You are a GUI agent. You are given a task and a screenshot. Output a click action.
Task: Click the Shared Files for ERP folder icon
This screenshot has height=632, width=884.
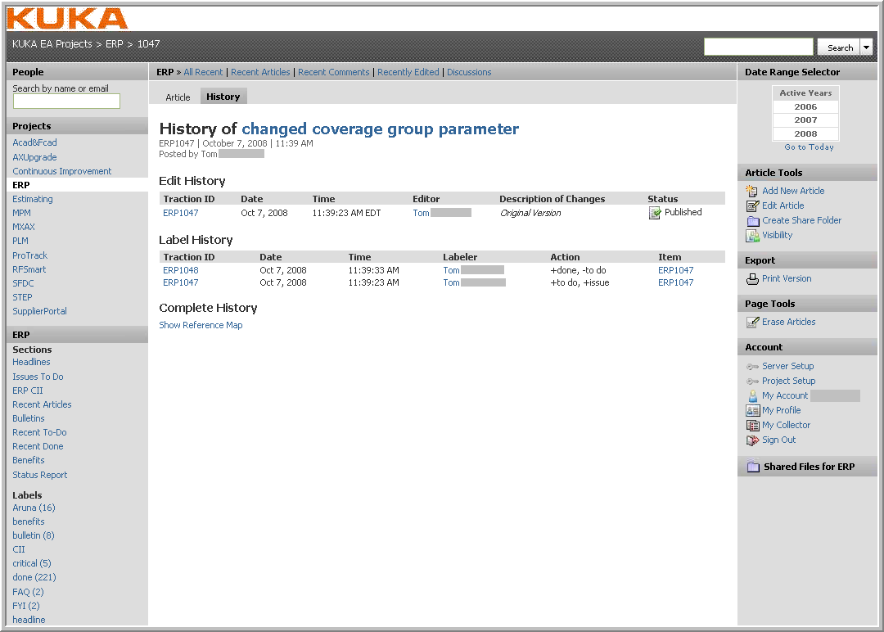coord(753,467)
